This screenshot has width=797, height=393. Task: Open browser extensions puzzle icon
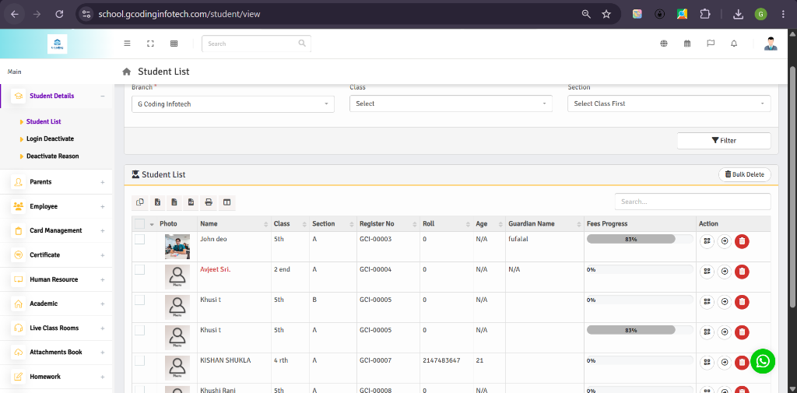pyautogui.click(x=704, y=14)
